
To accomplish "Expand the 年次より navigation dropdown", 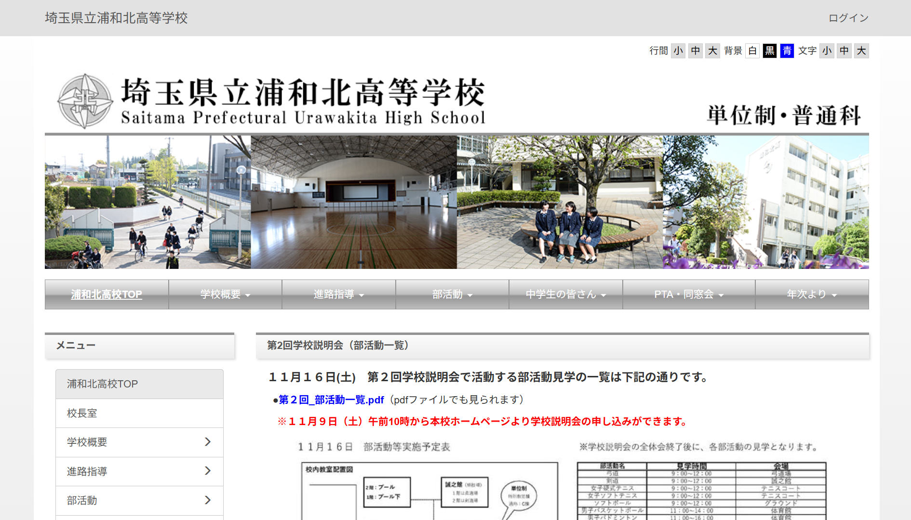I will click(812, 294).
